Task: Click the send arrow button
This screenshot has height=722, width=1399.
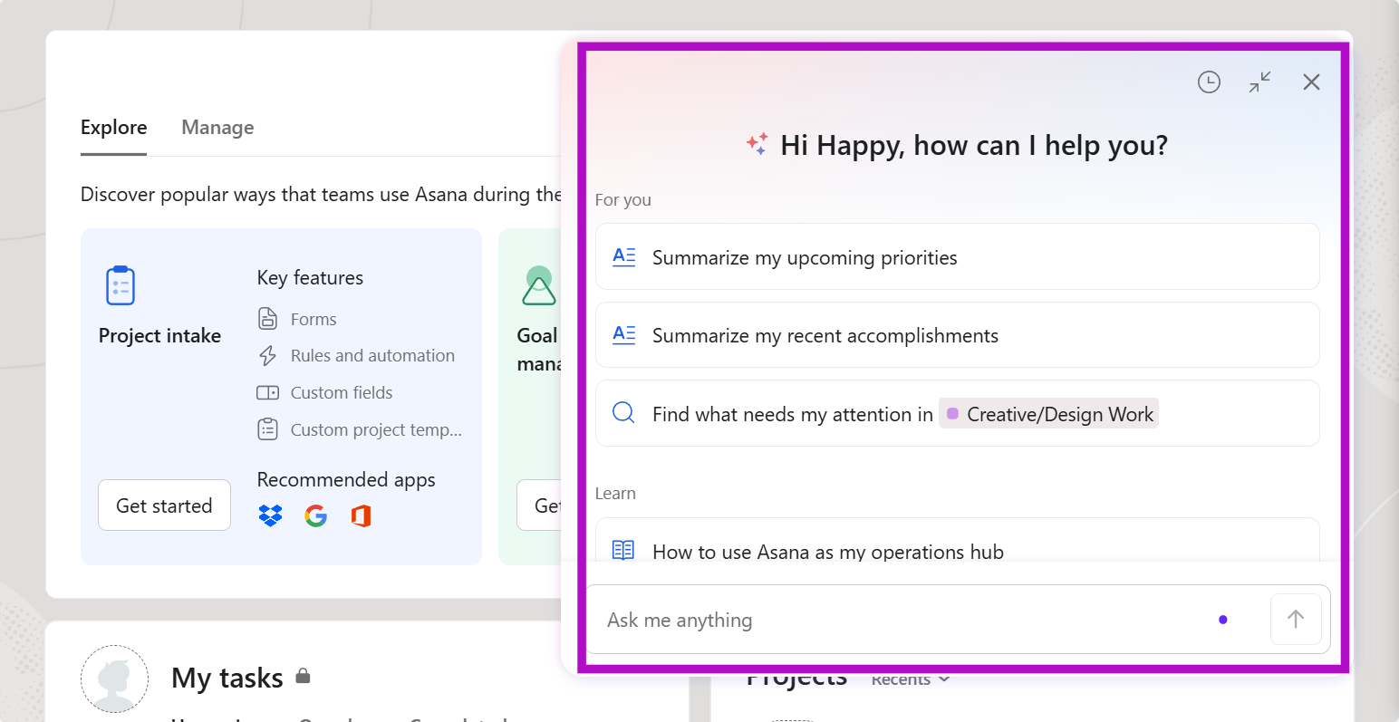Action: coord(1296,619)
